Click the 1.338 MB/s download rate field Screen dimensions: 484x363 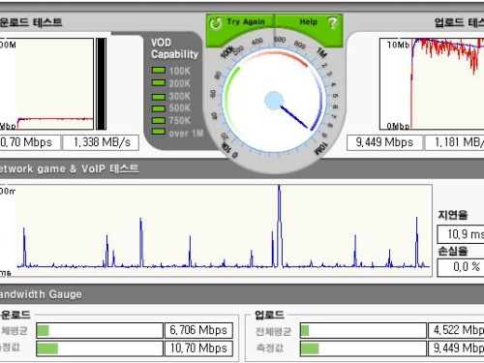tap(101, 142)
